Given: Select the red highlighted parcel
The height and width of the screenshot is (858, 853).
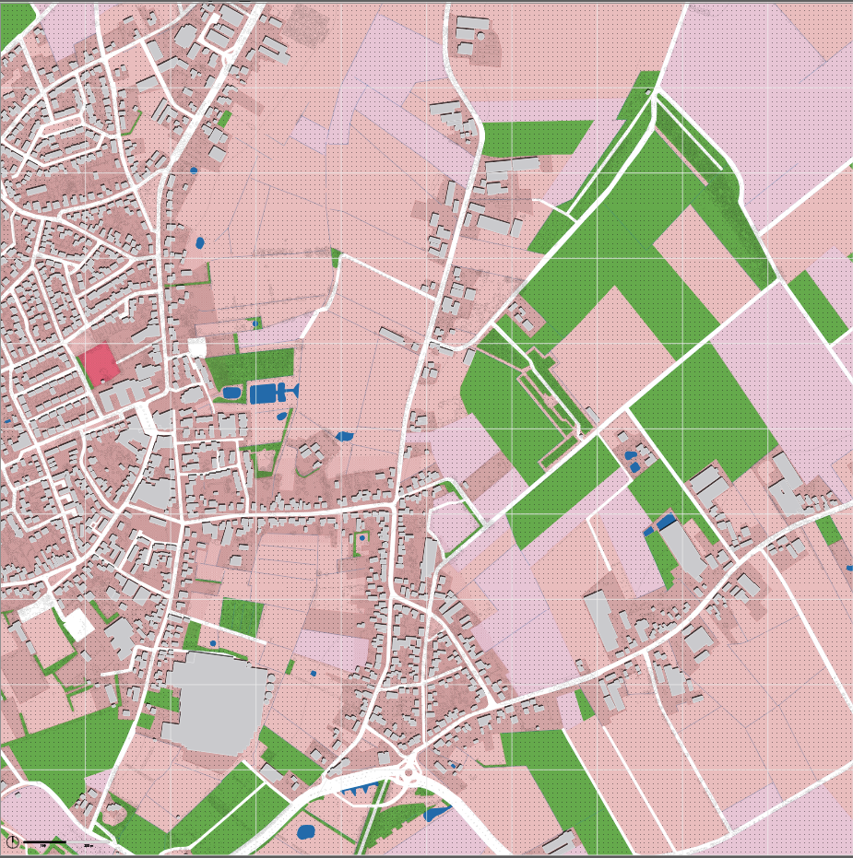Looking at the screenshot, I should 99,365.
